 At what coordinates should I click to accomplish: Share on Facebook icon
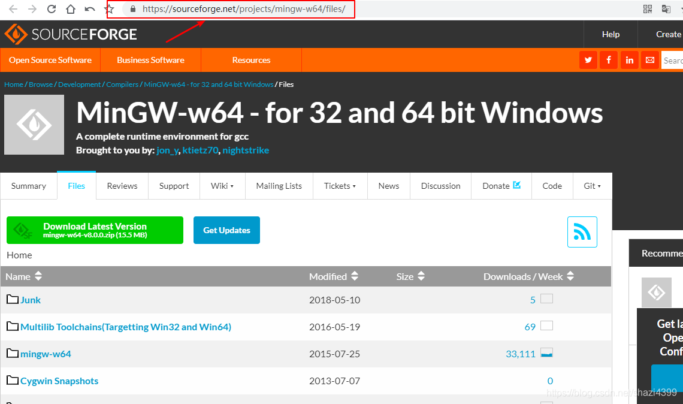coord(609,60)
